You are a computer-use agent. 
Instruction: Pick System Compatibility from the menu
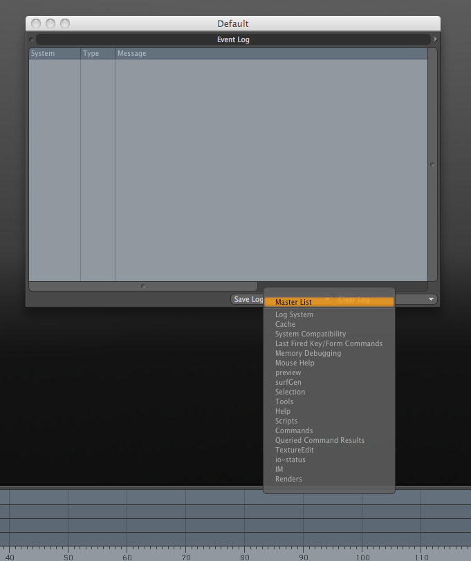pos(329,334)
